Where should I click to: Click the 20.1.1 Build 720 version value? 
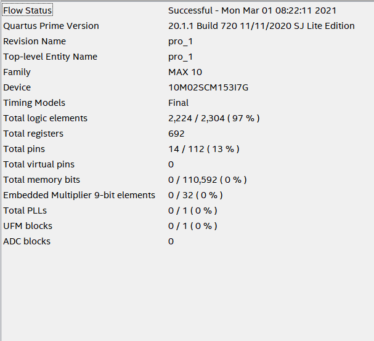tap(261, 26)
